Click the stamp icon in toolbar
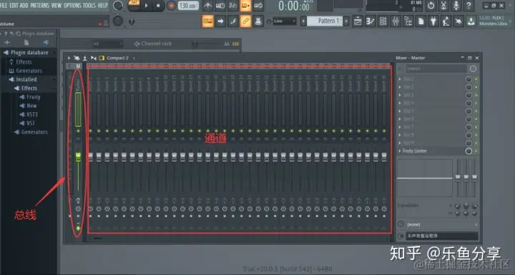This screenshot has width=515, height=275. click(258, 21)
